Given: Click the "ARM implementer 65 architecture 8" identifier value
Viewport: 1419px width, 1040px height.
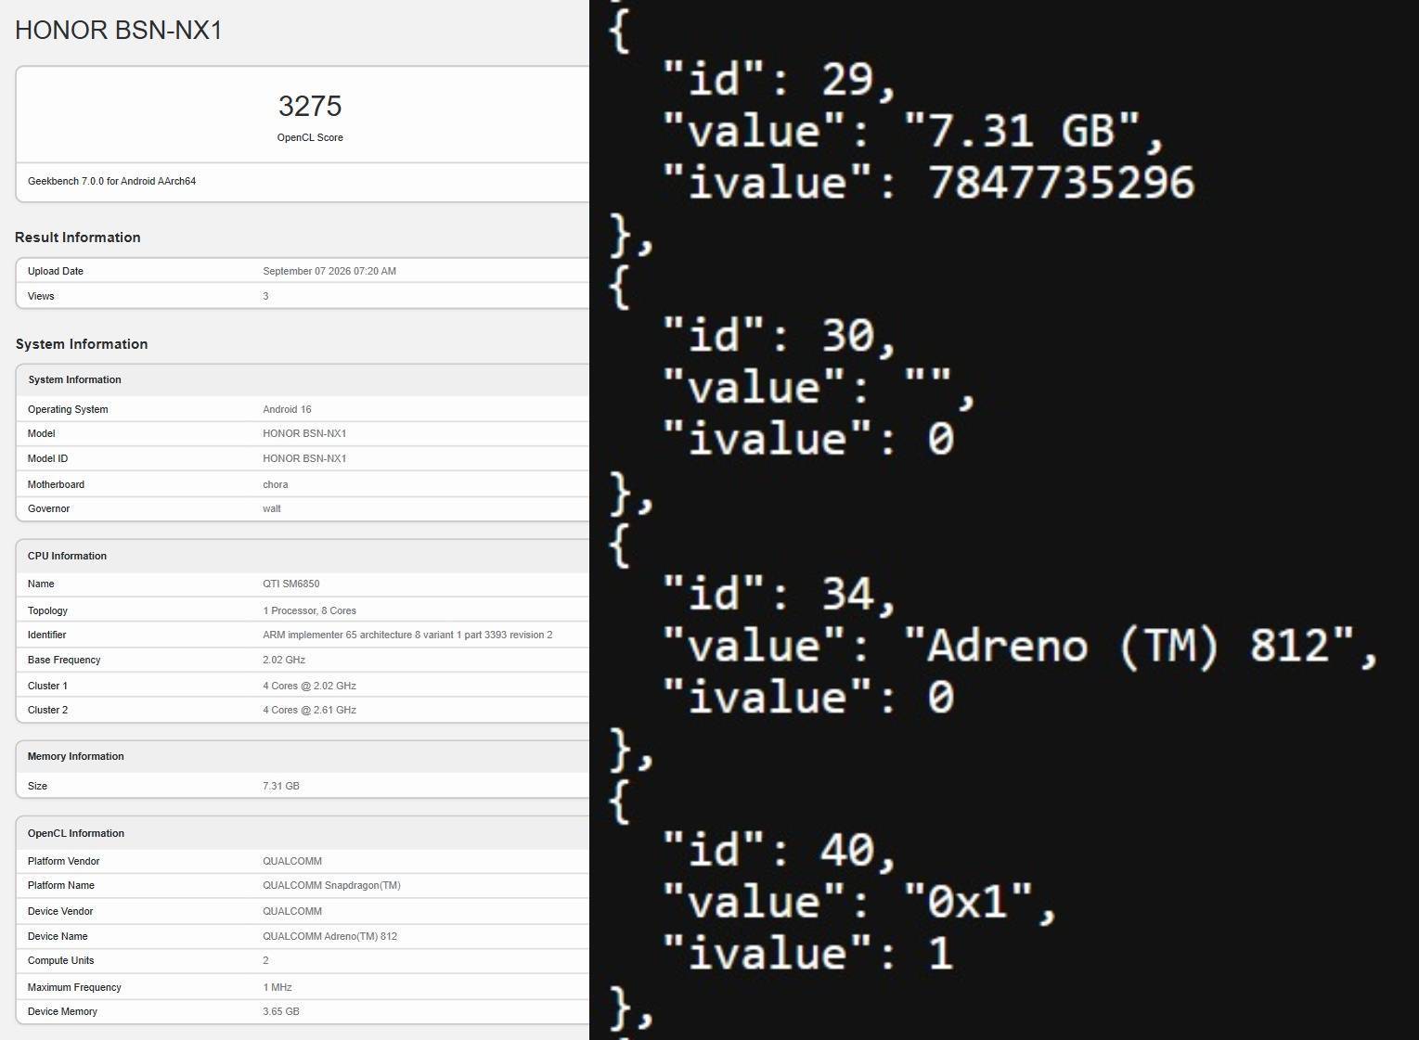Looking at the screenshot, I should [407, 635].
